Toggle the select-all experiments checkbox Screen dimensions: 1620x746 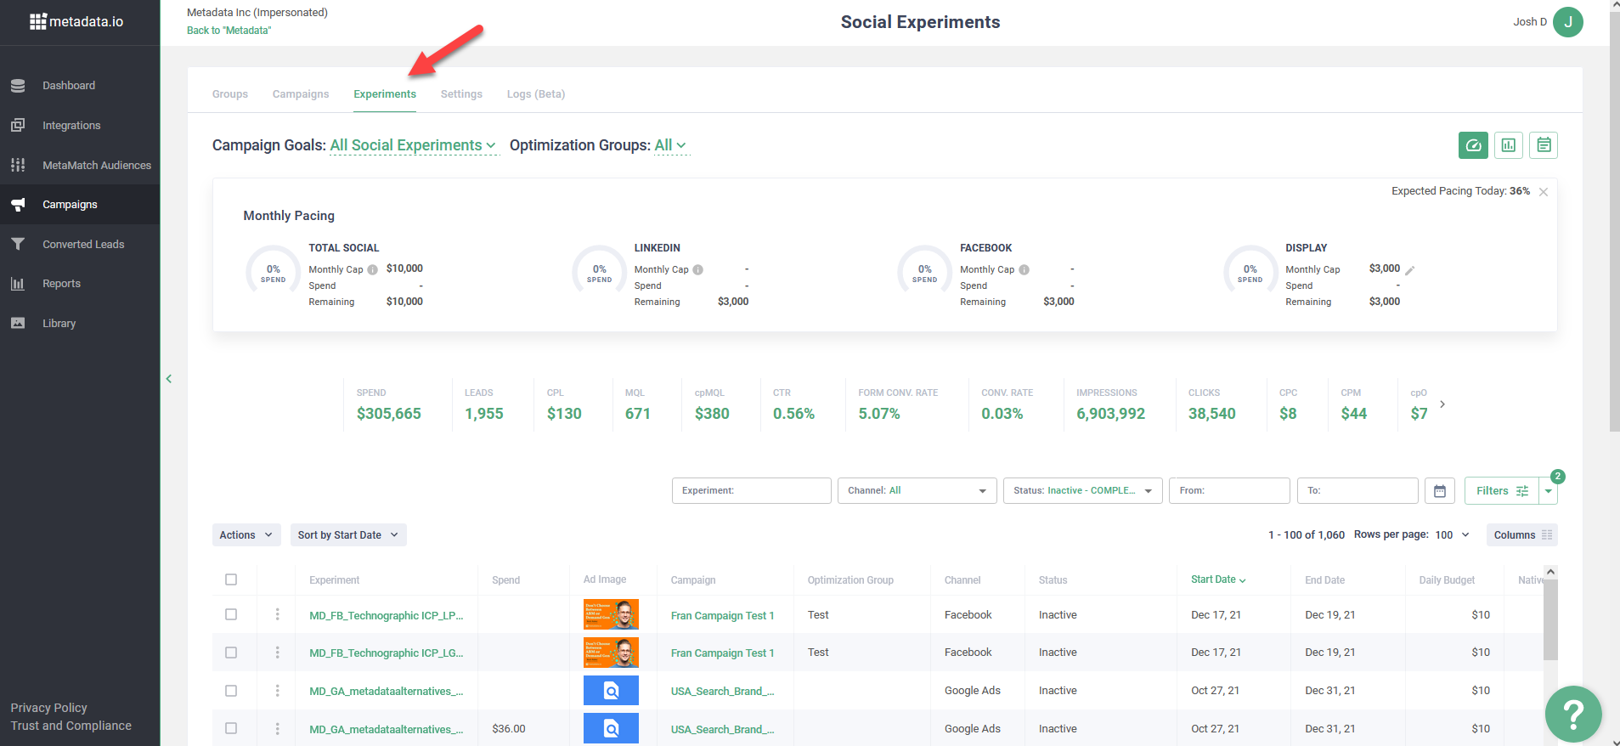pyautogui.click(x=231, y=579)
